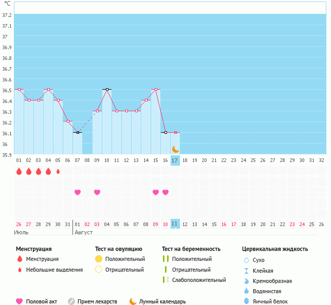Click the 36.5 temperature point on day 10
331x305 pixels.
pos(107,89)
